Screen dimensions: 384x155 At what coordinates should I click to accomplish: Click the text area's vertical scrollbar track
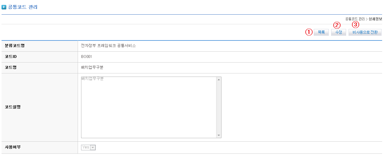(x=219, y=107)
